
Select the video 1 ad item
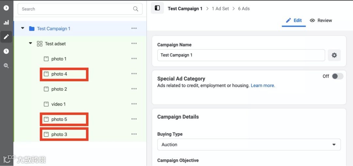(x=58, y=104)
